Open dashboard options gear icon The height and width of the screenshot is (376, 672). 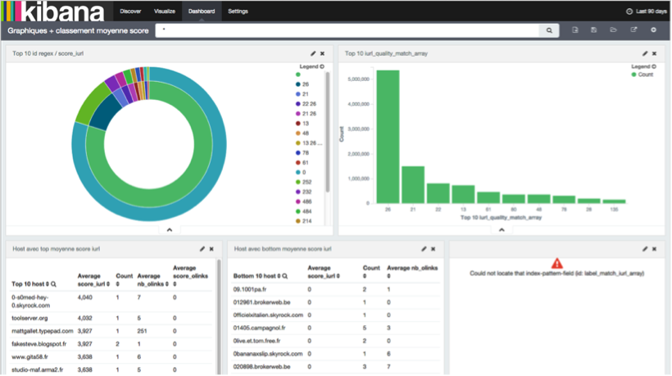[653, 30]
